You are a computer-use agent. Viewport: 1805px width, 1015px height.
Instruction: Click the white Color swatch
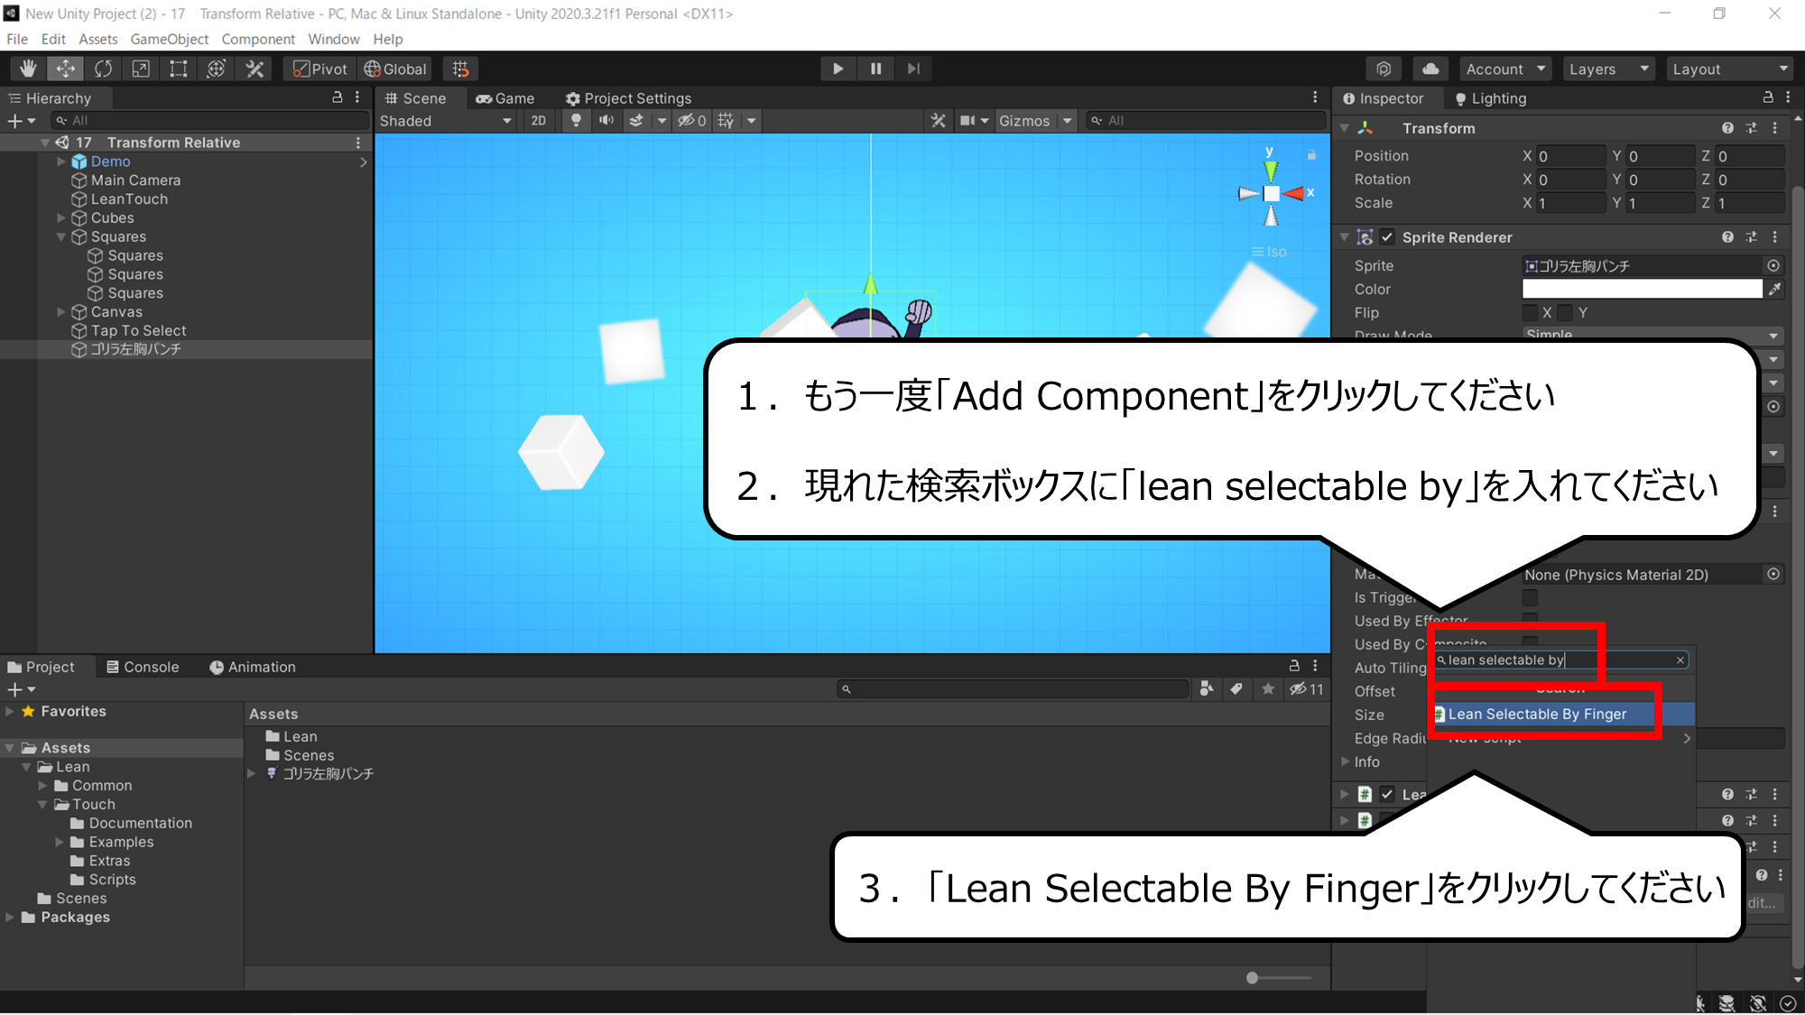pyautogui.click(x=1642, y=289)
